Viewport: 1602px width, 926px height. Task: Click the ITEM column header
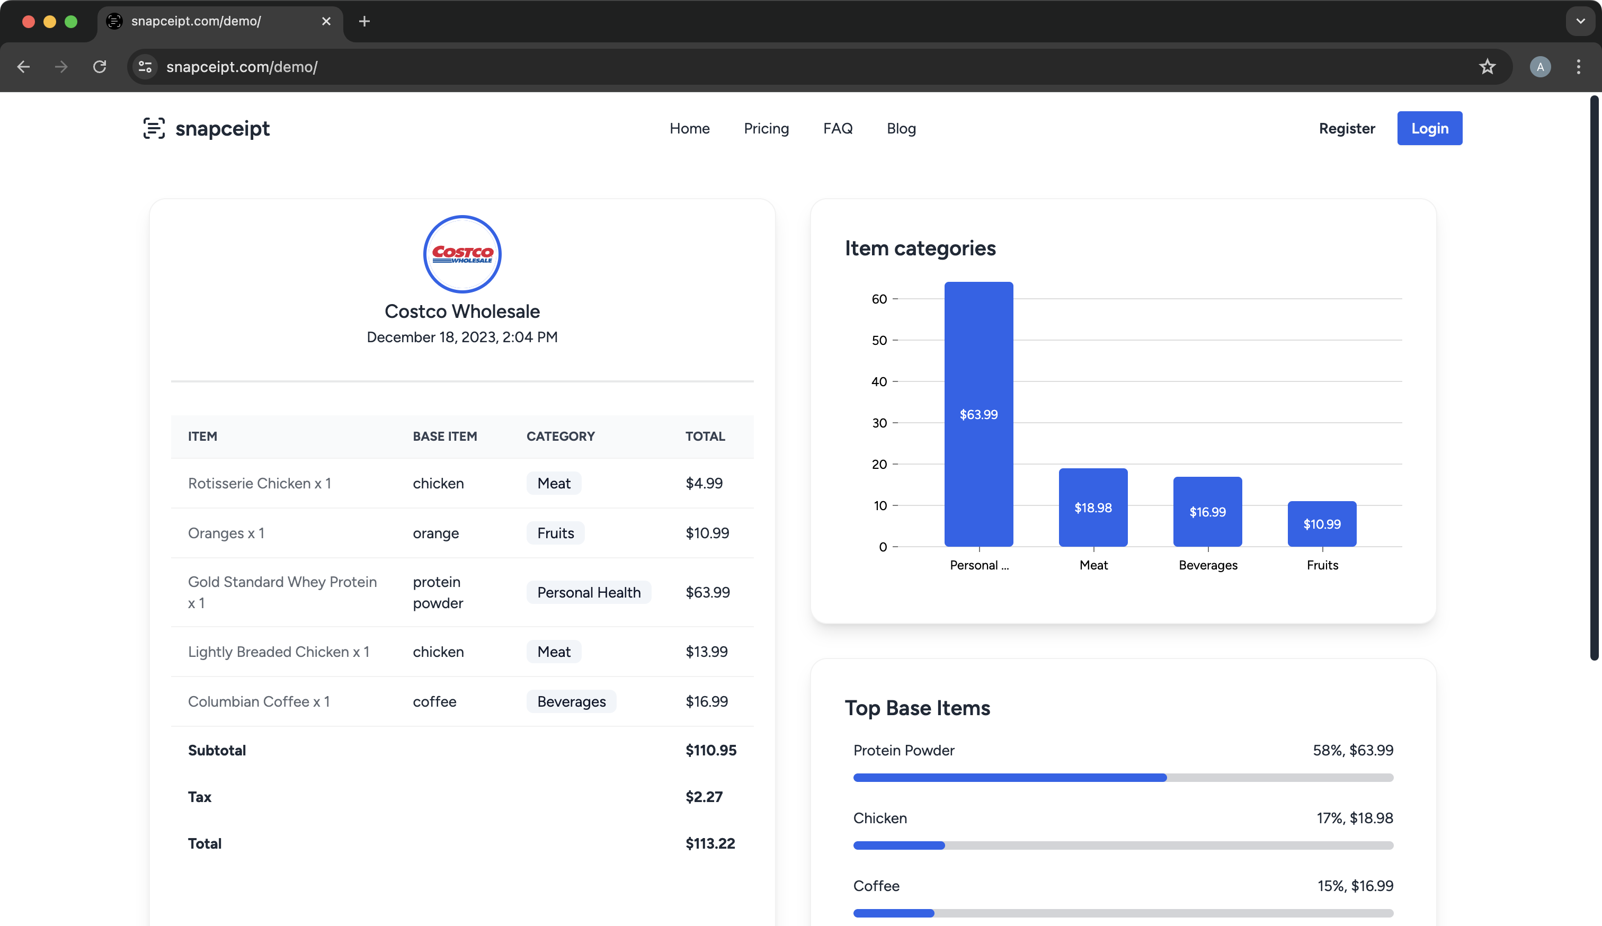202,437
